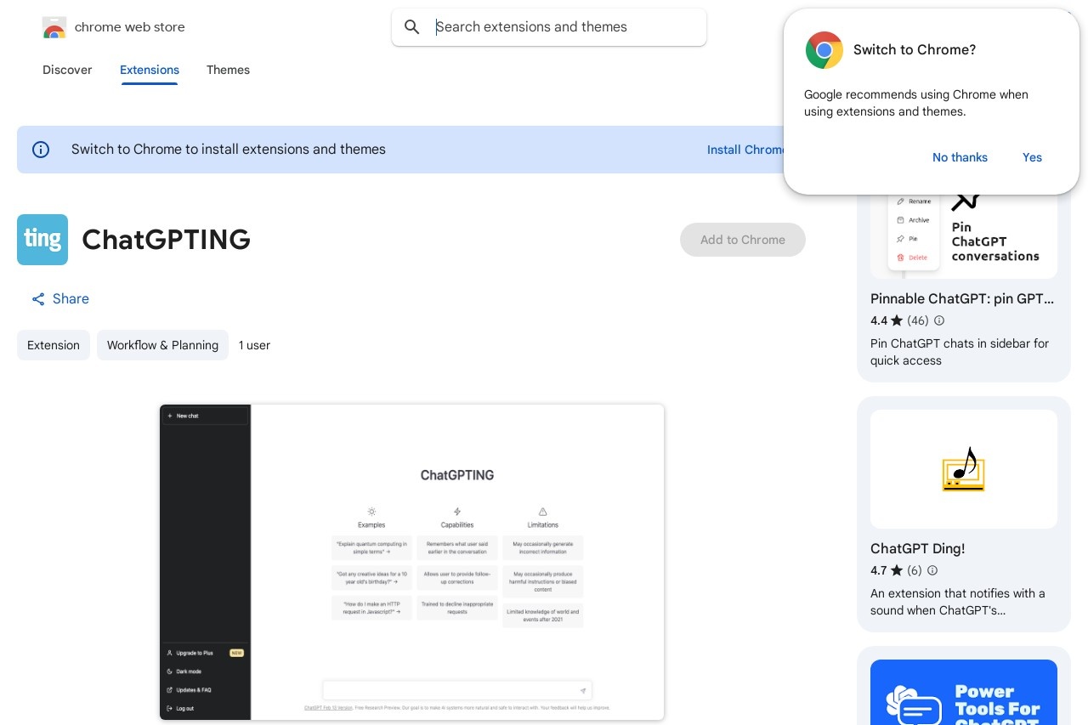The width and height of the screenshot is (1088, 725).
Task: Open Pinnable ChatGPT: pin GPT title link
Action: (962, 299)
